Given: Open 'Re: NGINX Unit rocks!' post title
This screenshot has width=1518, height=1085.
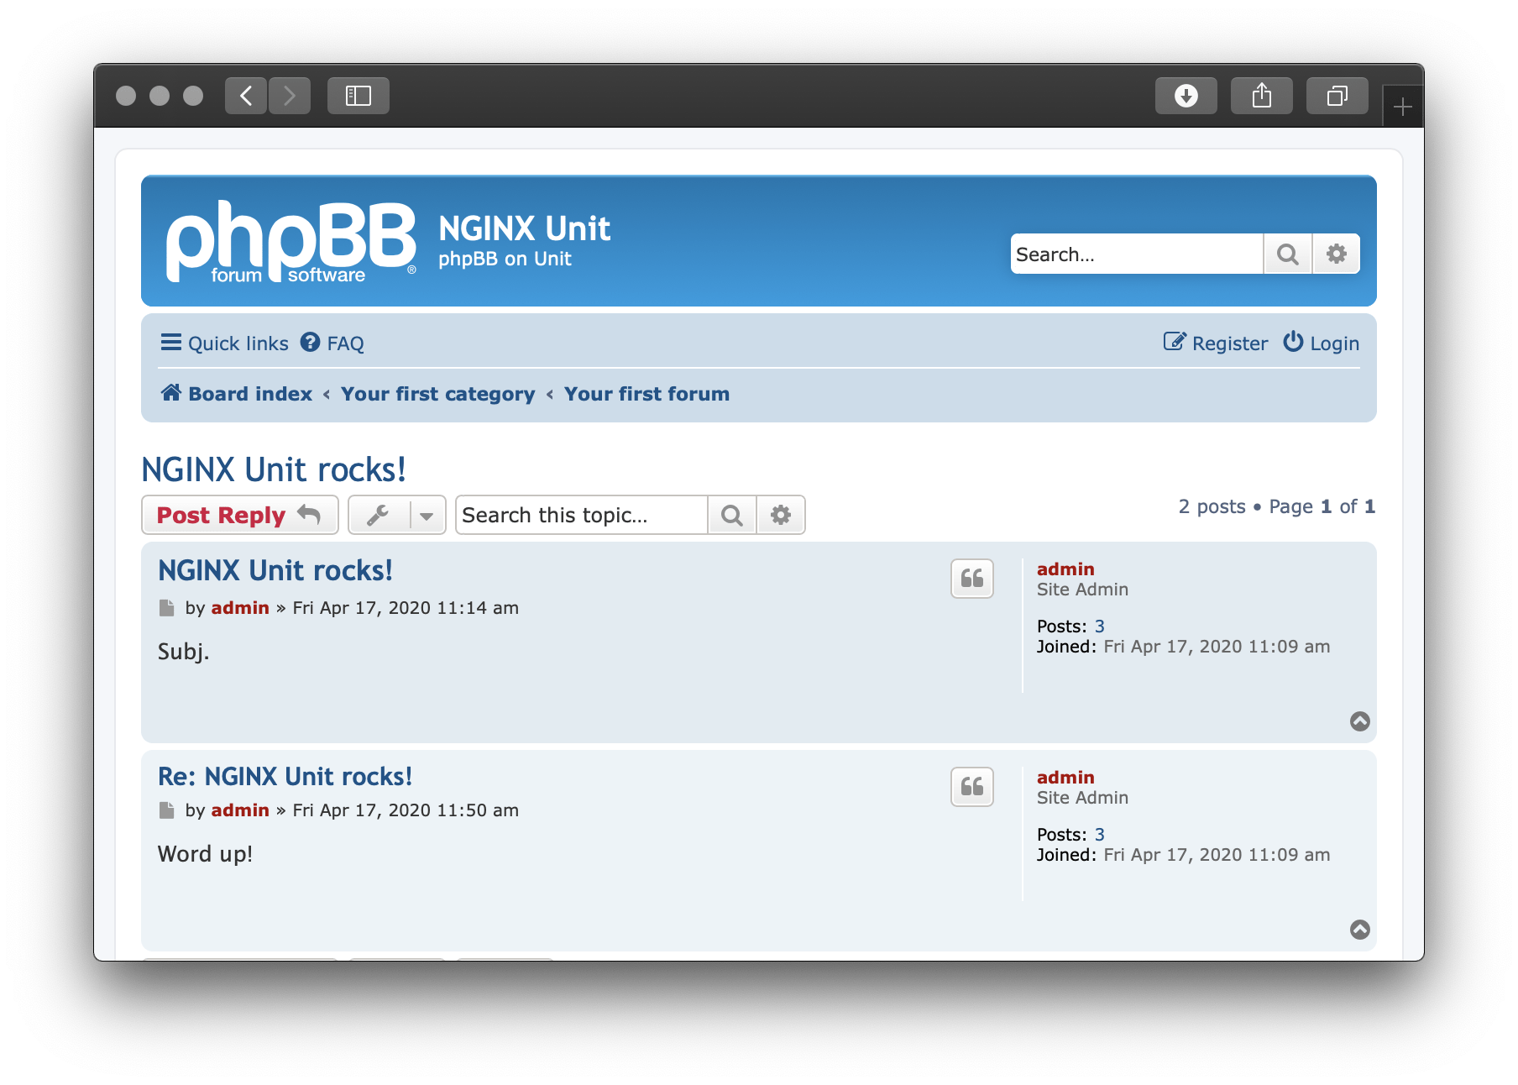Looking at the screenshot, I should pos(285,776).
